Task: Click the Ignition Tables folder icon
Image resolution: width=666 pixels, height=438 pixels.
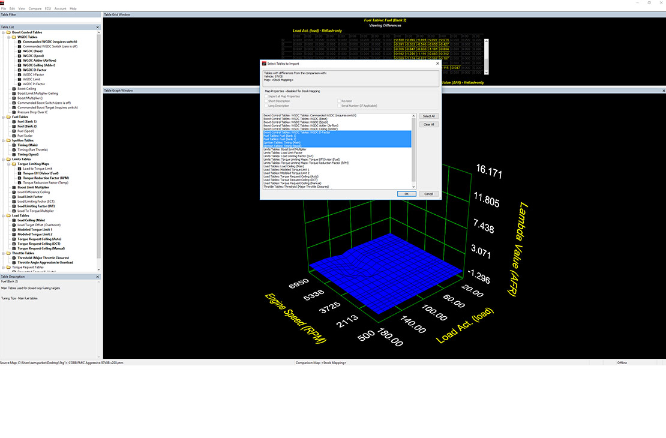Action: click(8, 140)
